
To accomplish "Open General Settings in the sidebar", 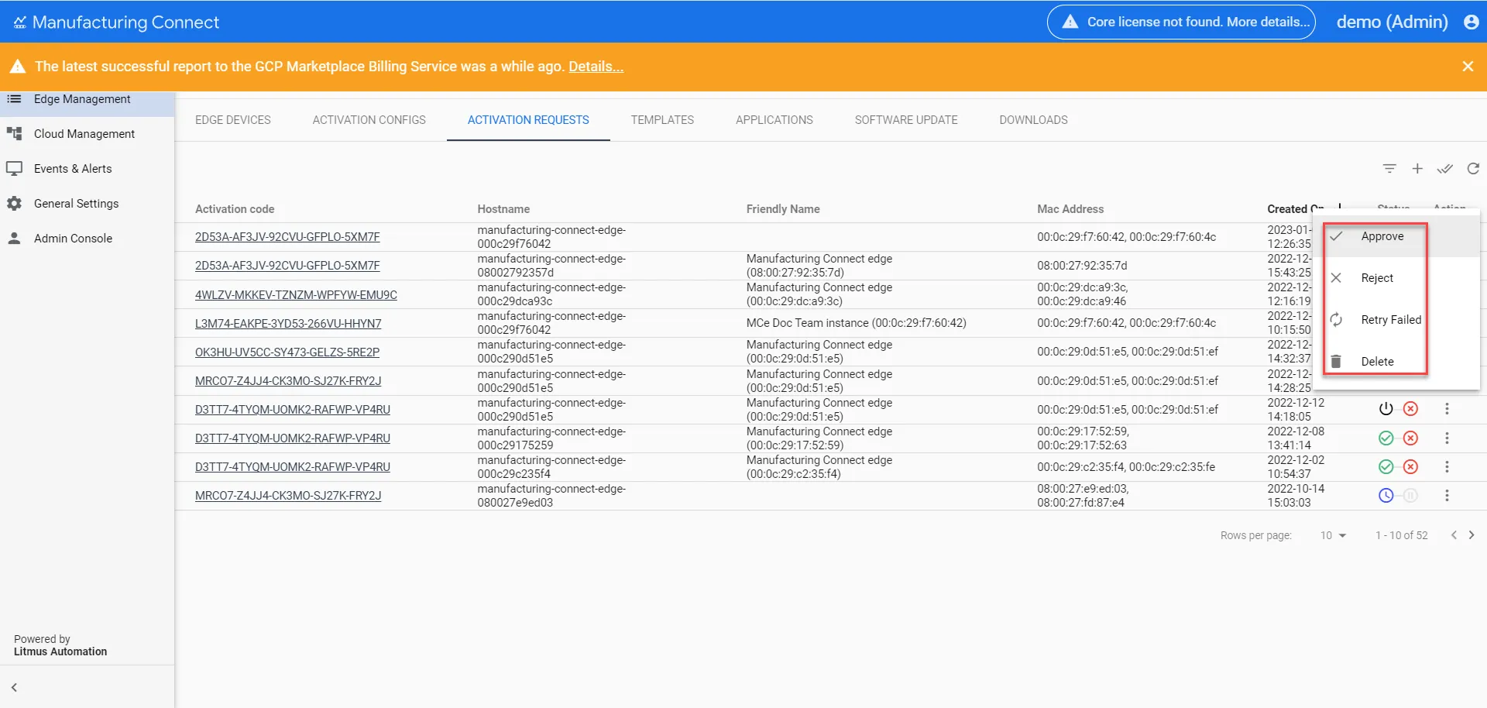I will pyautogui.click(x=87, y=204).
